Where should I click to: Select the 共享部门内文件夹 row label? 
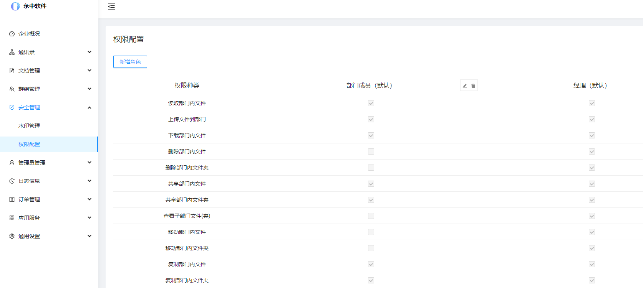pos(187,200)
